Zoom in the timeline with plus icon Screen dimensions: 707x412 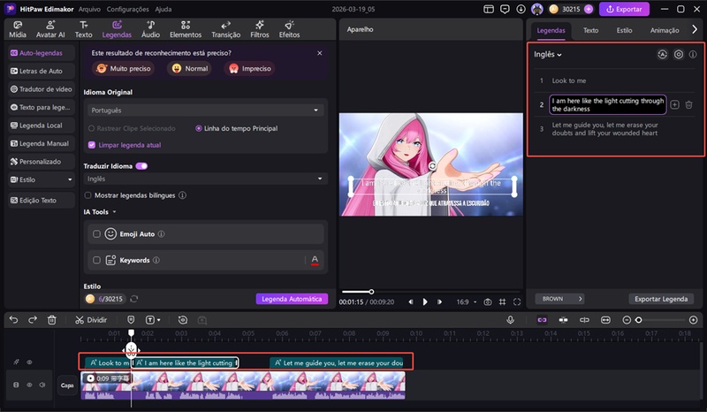(694, 320)
